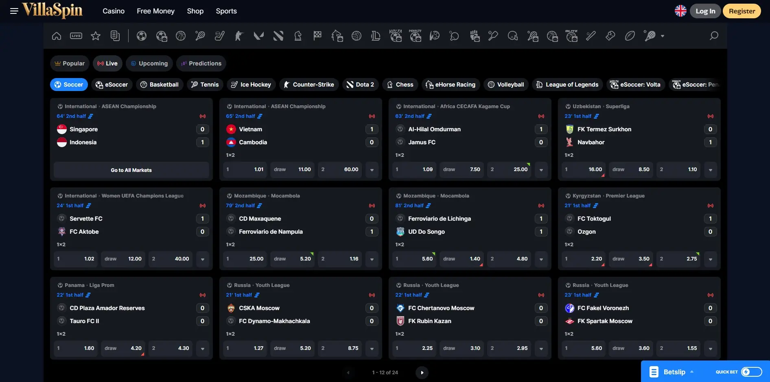
Task: Select the Counter-Strike soldier icon in icon bar
Action: click(239, 36)
